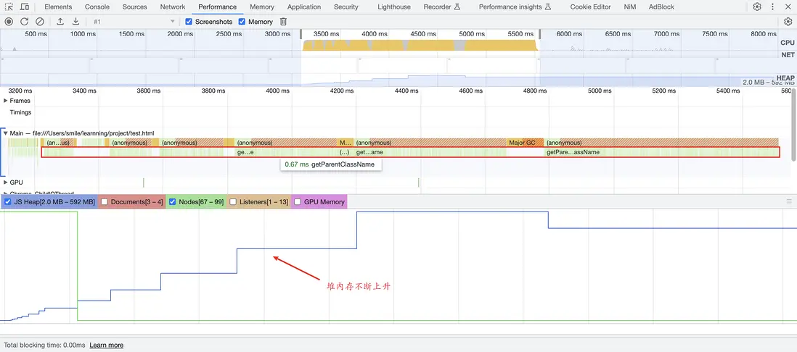The width and height of the screenshot is (797, 352).
Task: Toggle the Screenshots checkbox
Action: (189, 22)
